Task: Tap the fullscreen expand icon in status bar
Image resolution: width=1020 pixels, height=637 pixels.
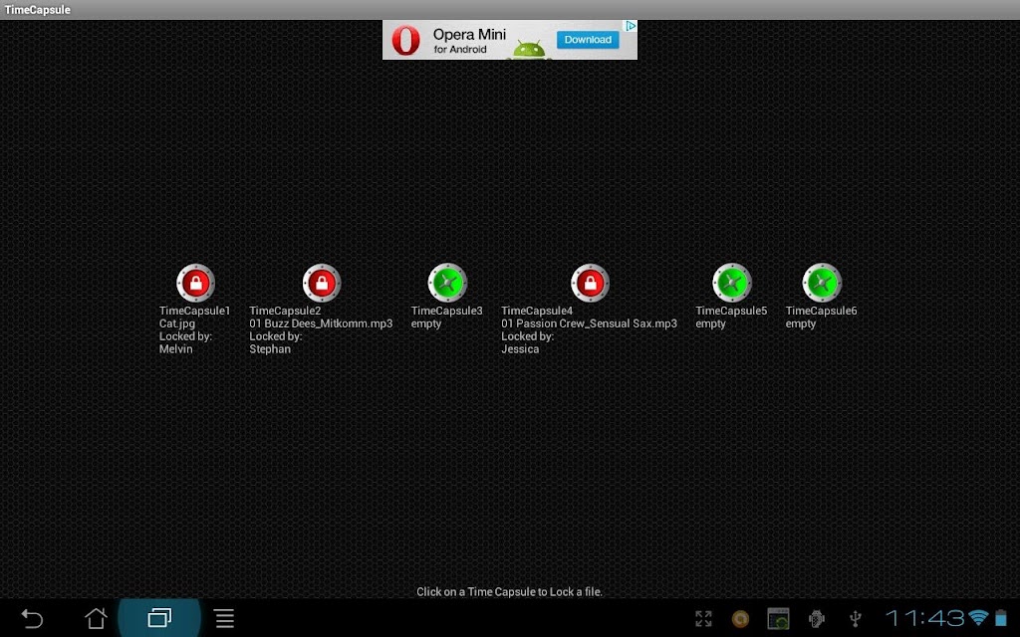Action: click(703, 618)
